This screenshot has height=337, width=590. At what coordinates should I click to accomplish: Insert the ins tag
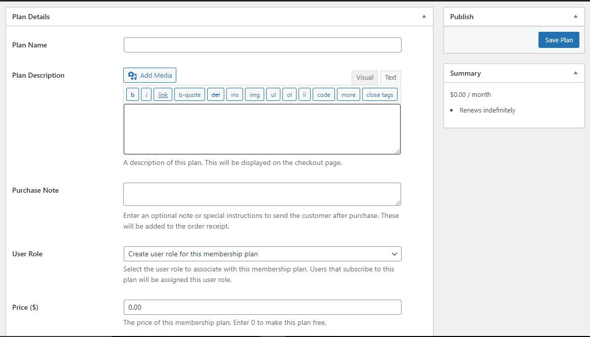click(x=234, y=95)
